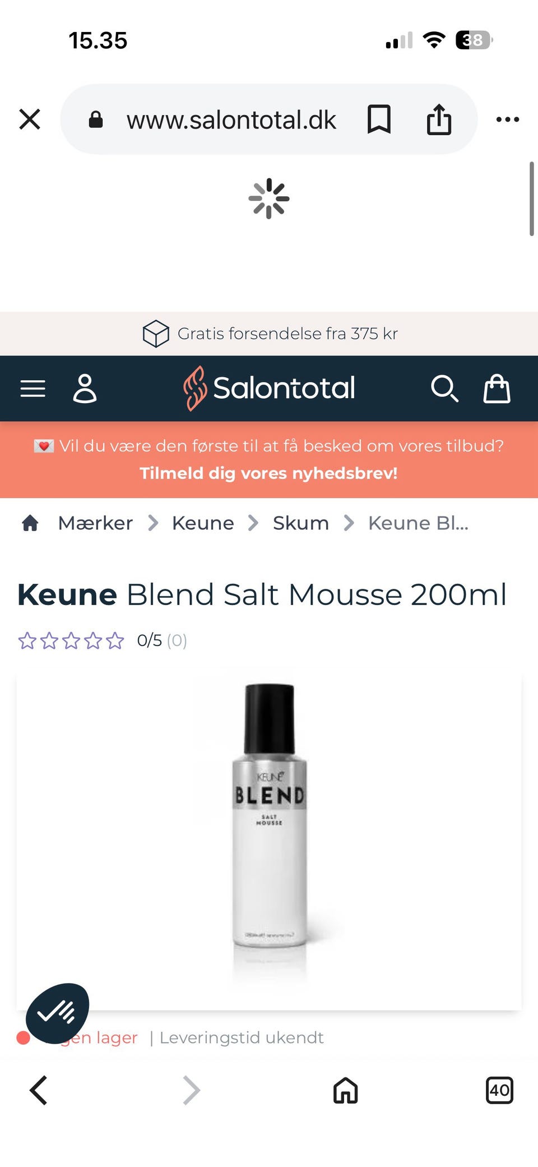
Task: Open the shopping bag cart
Action: coord(497,389)
